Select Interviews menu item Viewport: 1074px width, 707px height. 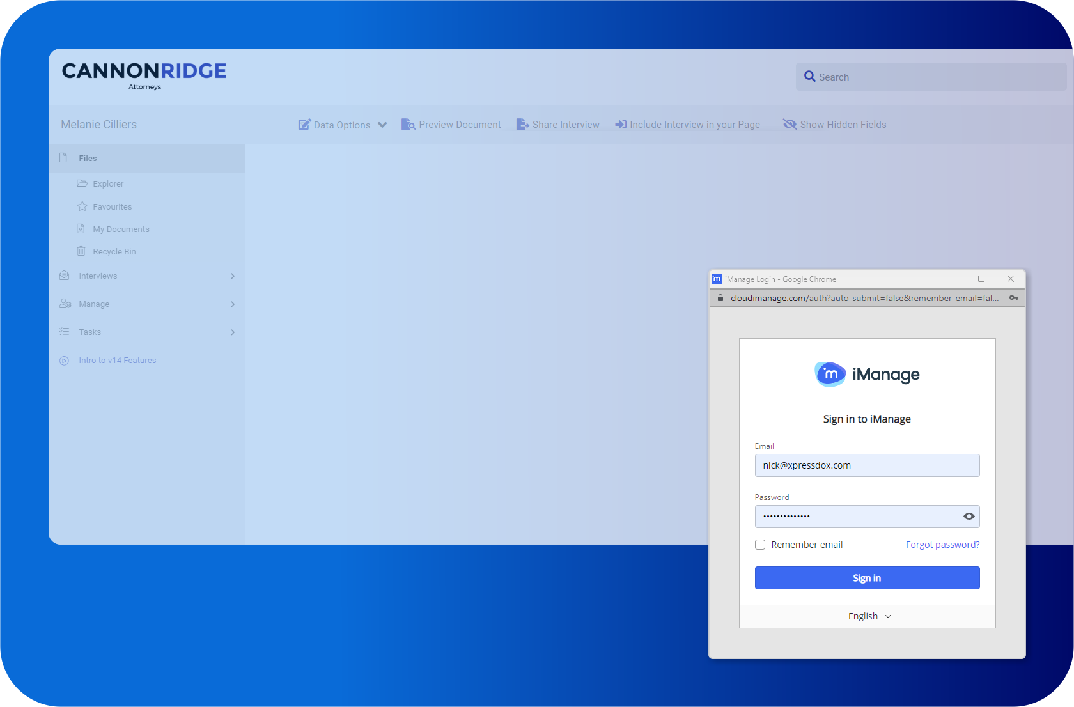pyautogui.click(x=98, y=276)
